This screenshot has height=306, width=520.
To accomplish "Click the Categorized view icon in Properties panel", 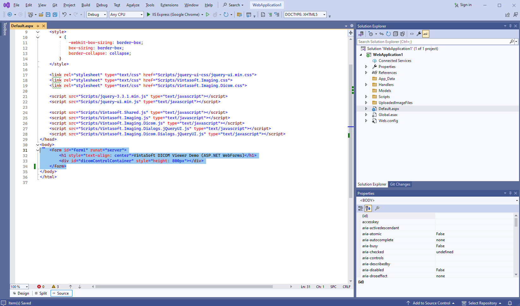I will click(x=361, y=208).
